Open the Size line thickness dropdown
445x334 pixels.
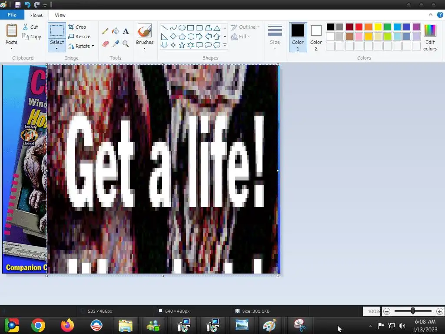point(275,37)
